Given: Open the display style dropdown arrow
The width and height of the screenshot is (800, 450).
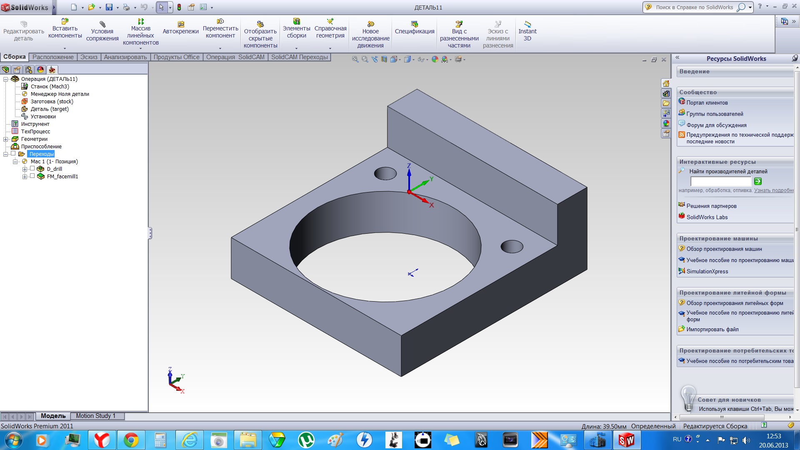Looking at the screenshot, I should 413,60.
